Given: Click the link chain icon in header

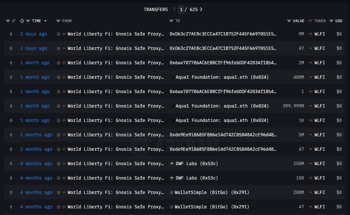Looking at the screenshot, I should pos(14,21).
